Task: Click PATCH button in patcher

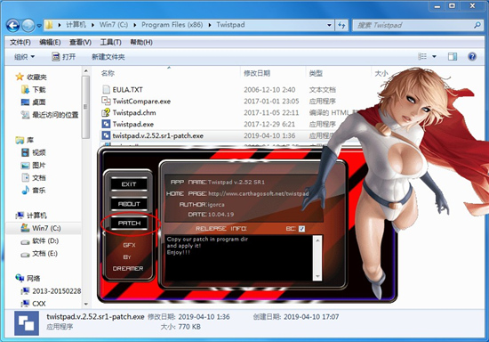Action: coord(129,223)
